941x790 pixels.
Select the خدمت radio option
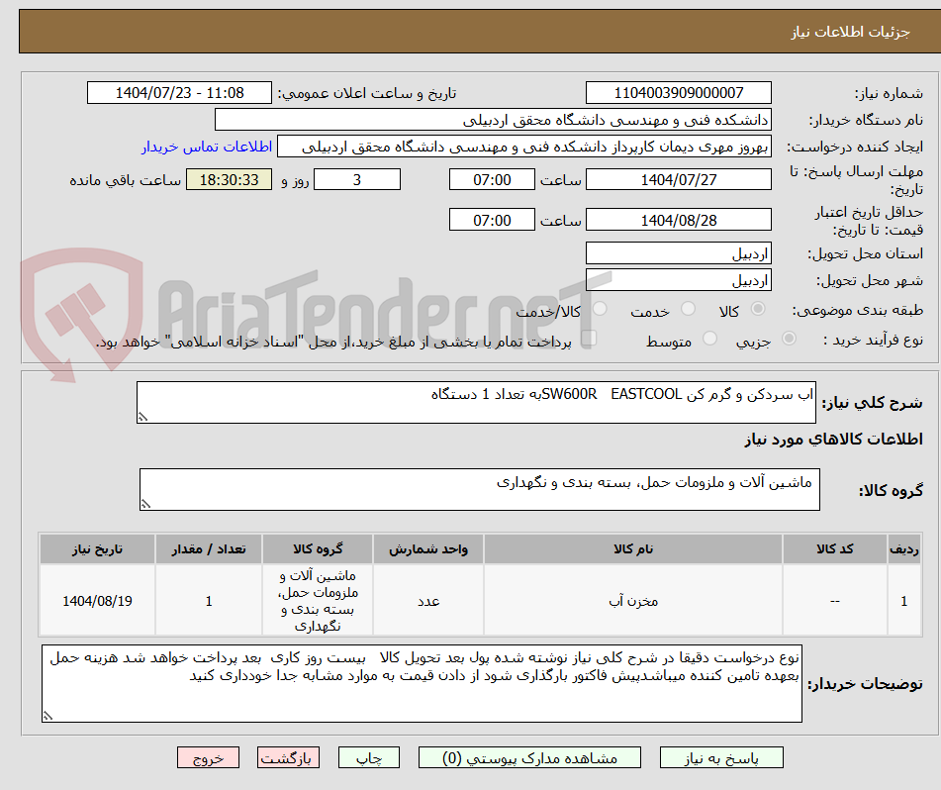tap(686, 308)
